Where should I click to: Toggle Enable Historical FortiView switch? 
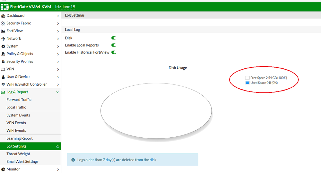[114, 52]
